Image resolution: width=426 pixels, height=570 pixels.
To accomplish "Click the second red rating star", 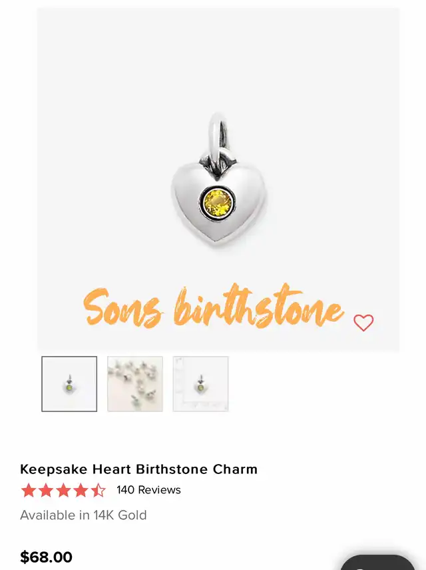I will pyautogui.click(x=46, y=490).
